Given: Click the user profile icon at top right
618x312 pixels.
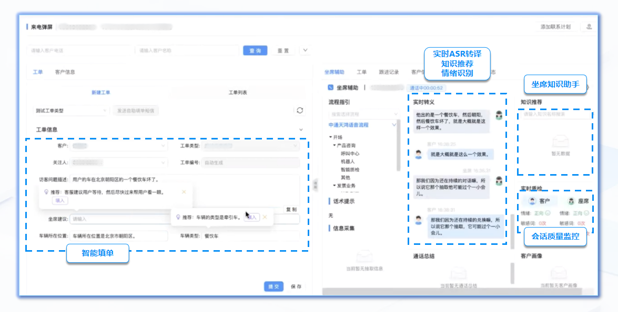Looking at the screenshot, I should (x=590, y=27).
